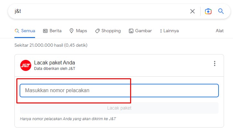Focus the Masukkan nomor pelacakan field
233x135 pixels.
119,91
